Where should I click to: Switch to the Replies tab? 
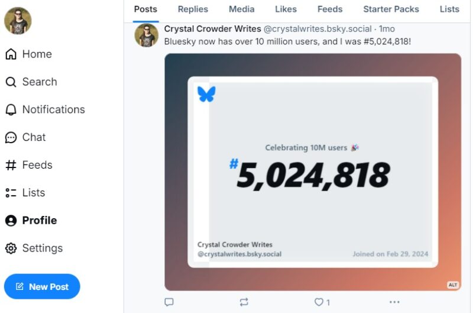click(193, 9)
